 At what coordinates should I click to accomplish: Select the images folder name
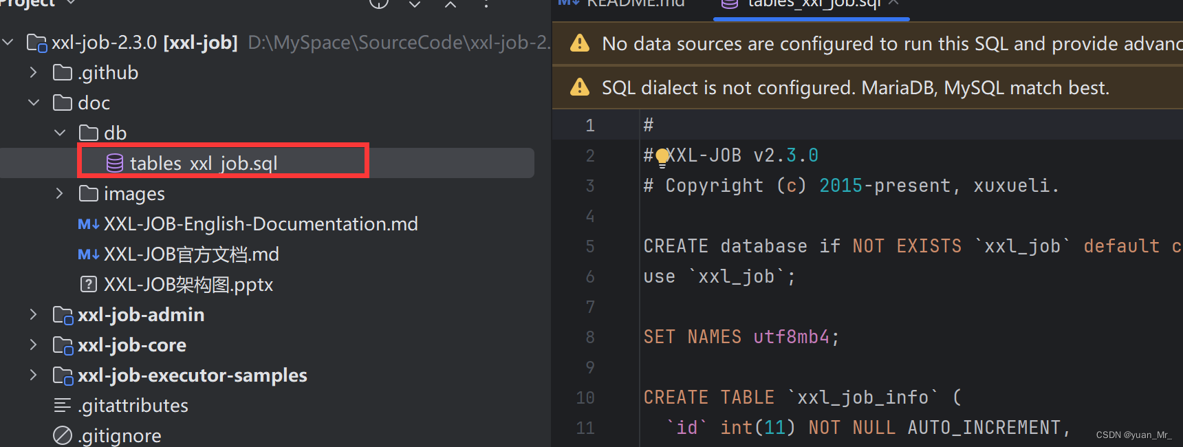click(134, 194)
